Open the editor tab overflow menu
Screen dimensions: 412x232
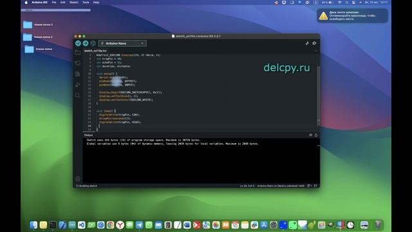click(x=316, y=50)
